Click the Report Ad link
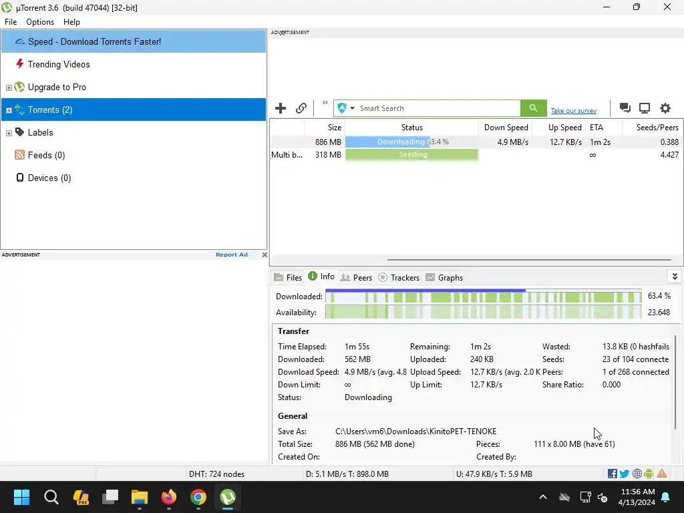 click(x=232, y=254)
